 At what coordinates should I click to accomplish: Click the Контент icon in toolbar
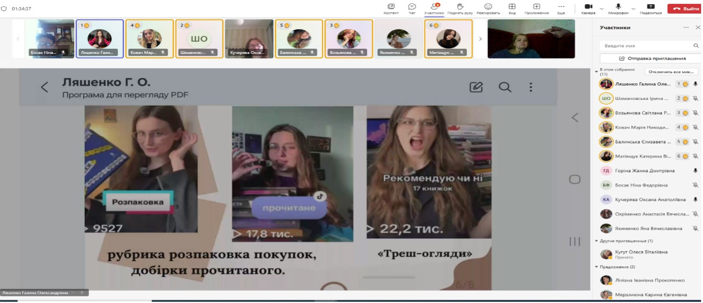tap(391, 7)
